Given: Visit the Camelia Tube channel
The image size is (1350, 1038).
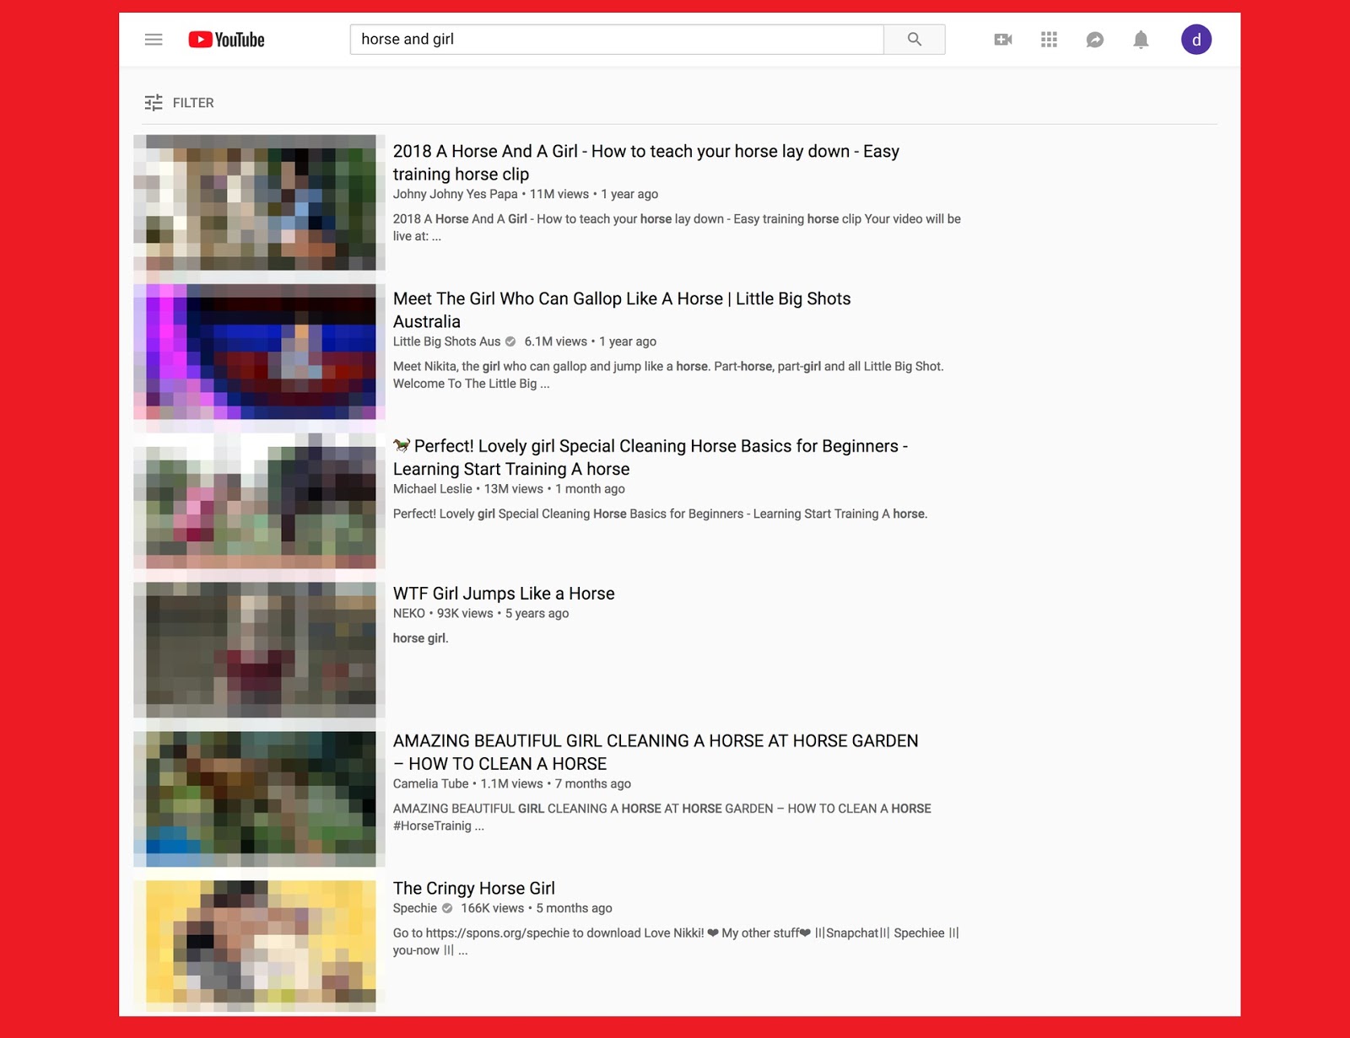Looking at the screenshot, I should tap(431, 784).
